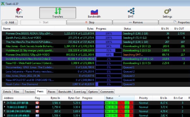Sort peers by Bytes Out column
190x117 pixels.
click(71, 98)
